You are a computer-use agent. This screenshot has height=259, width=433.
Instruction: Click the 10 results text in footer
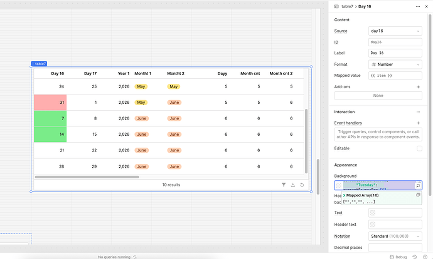[171, 185]
